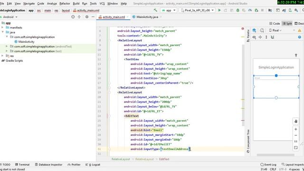The image size is (304, 171).
Task: Run the app with the green play button
Action: point(219,10)
